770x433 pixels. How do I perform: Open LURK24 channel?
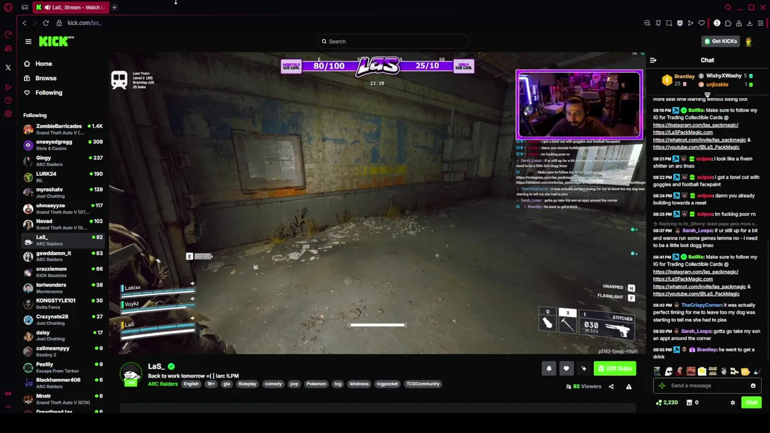click(x=63, y=177)
